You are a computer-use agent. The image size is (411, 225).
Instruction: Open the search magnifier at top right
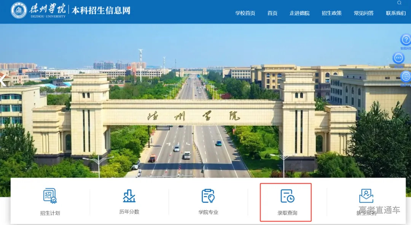[x=399, y=3]
